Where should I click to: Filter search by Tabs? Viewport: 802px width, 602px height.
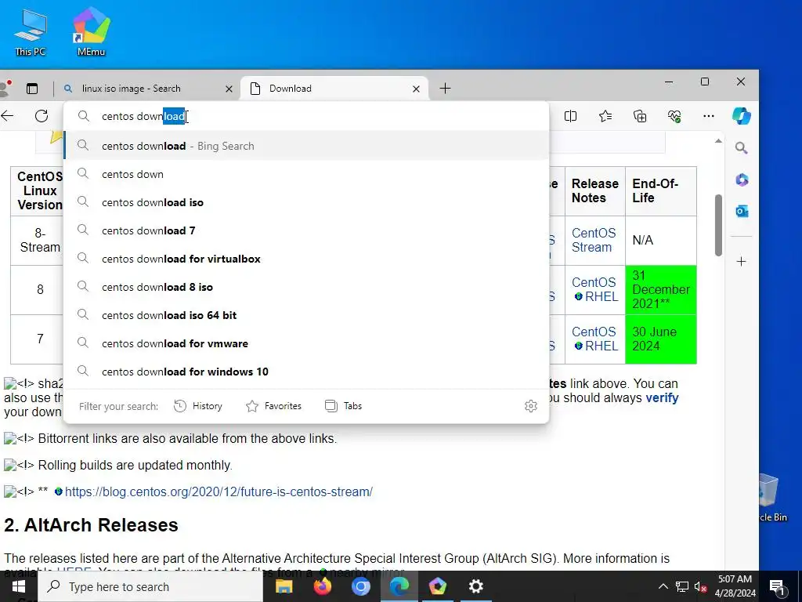click(344, 406)
